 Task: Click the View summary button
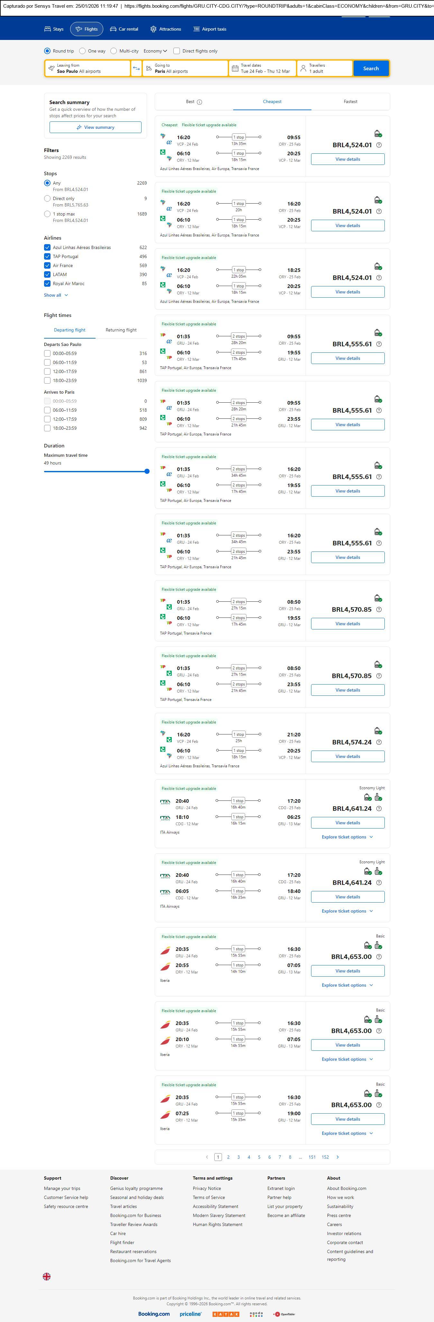click(95, 127)
